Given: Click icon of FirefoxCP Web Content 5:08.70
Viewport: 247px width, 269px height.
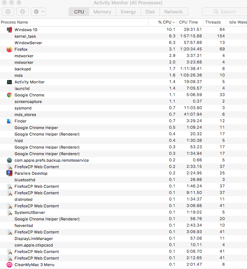Looking at the screenshot, I should click(9, 252).
